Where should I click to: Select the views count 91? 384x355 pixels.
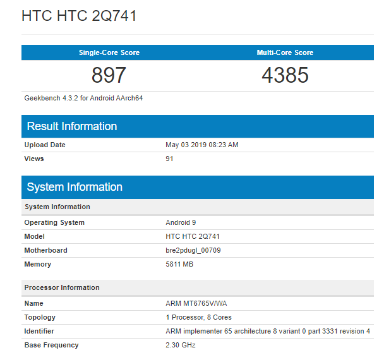[x=169, y=159]
